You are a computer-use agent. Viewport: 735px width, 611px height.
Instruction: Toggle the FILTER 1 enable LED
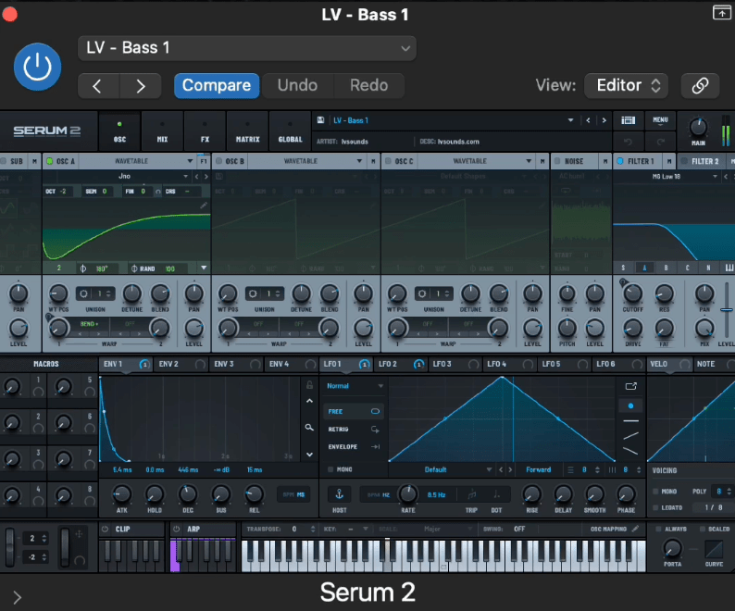(x=620, y=161)
